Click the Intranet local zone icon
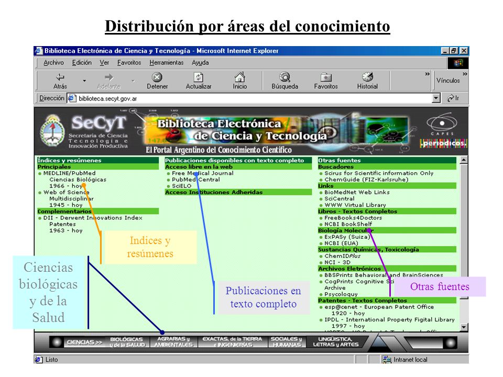 (x=387, y=360)
